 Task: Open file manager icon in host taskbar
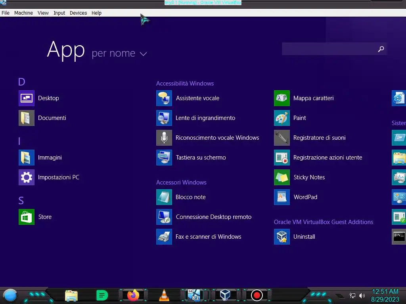point(71,295)
